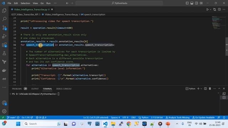The width and height of the screenshot is (228, 128).
Task: Synchronize changes icon in status bar
Action: [18, 118]
